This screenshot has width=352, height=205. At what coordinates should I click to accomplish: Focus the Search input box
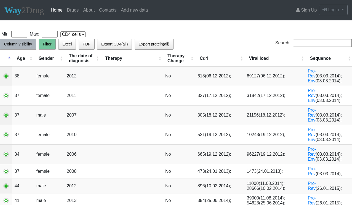click(x=322, y=43)
